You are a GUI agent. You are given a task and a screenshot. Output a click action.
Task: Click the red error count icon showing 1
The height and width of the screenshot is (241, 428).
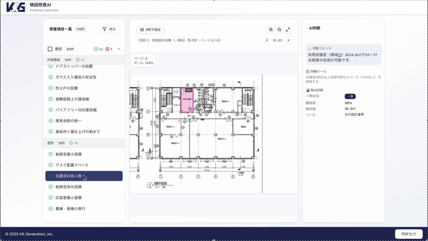(x=107, y=49)
